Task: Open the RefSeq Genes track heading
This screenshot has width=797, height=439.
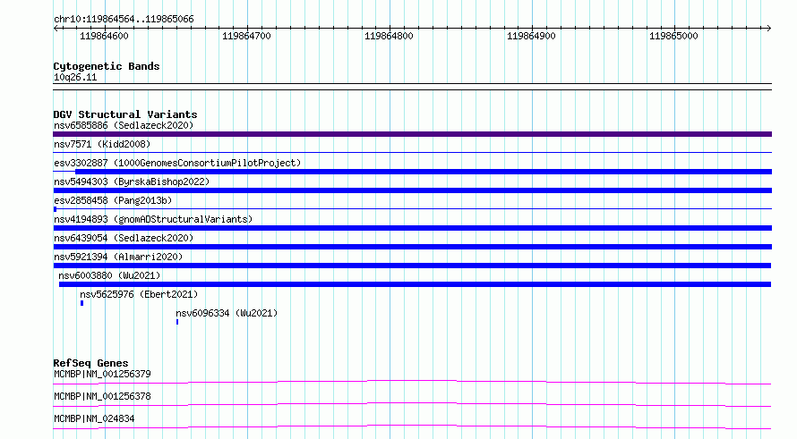Action: [90, 363]
